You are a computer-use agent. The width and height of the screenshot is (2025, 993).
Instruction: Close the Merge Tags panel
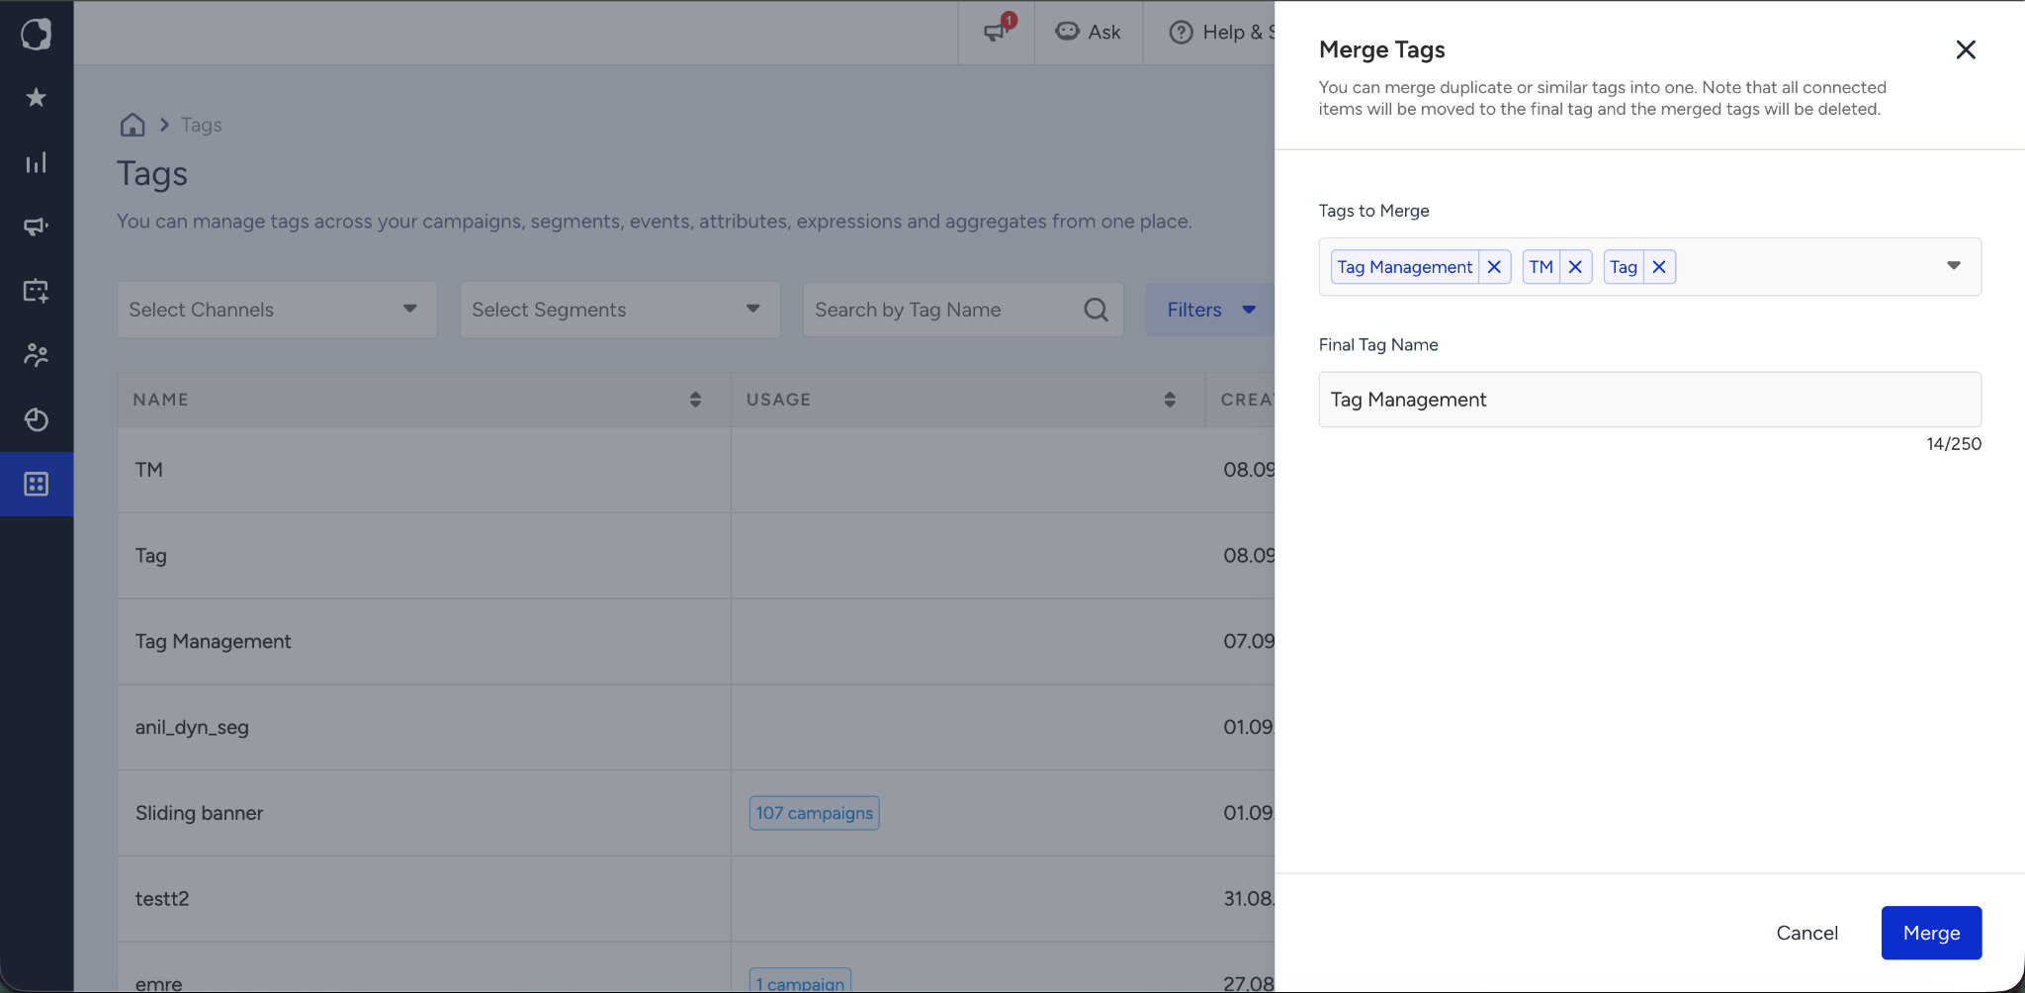(1966, 49)
